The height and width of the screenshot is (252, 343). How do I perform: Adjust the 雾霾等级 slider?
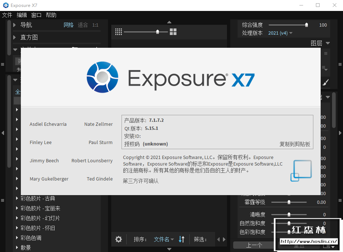coord(289,202)
